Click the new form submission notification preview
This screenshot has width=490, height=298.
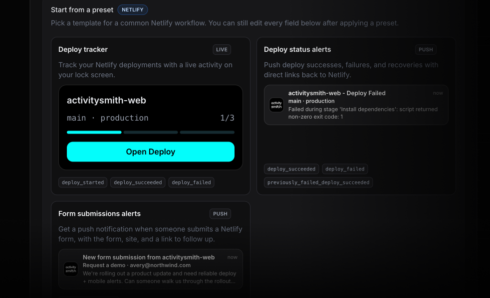(151, 269)
